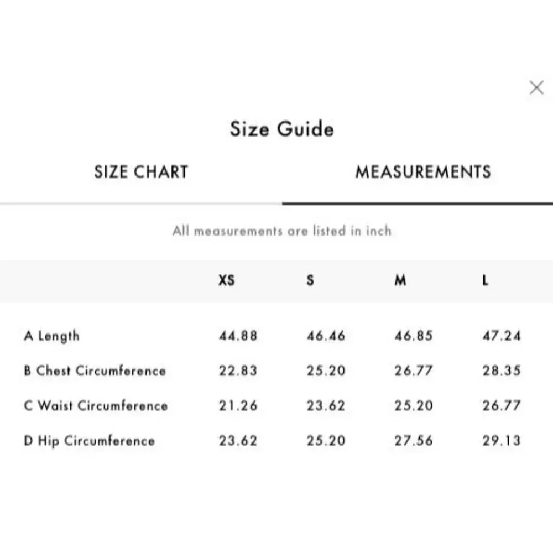Close the Size Guide dialog
The width and height of the screenshot is (553, 553).
536,87
